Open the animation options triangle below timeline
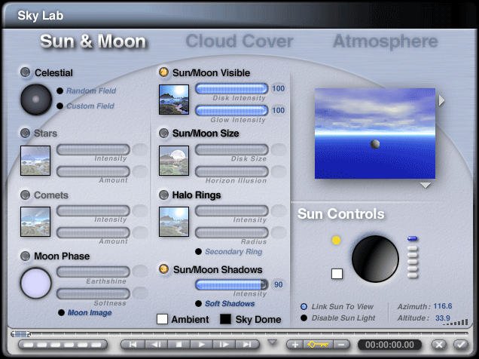Image resolution: width=479 pixels, height=359 pixels. pyautogui.click(x=272, y=342)
